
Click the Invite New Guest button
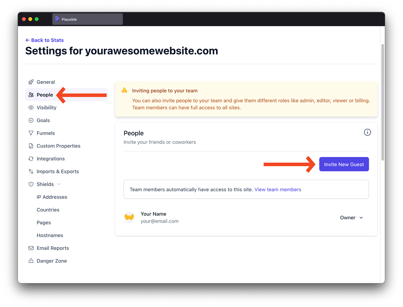coord(344,164)
